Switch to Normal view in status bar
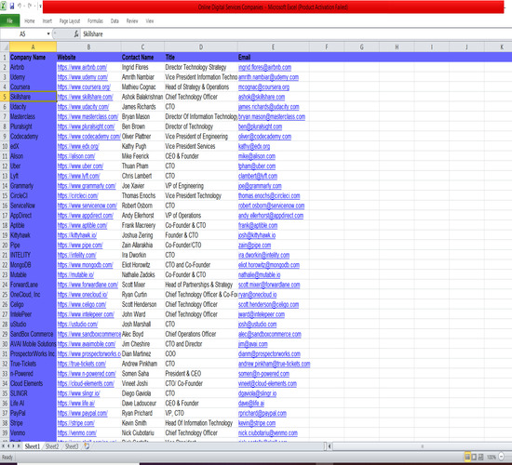Viewport: 512px width, 465px height. pyautogui.click(x=467, y=457)
